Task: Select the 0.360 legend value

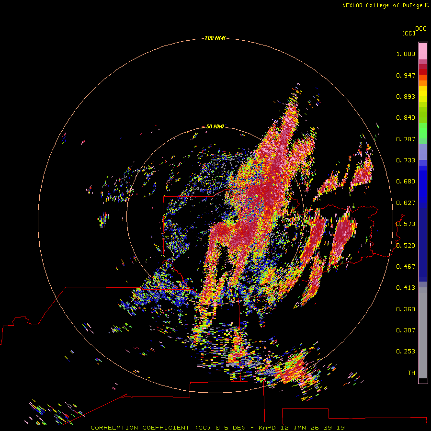Action: click(406, 309)
